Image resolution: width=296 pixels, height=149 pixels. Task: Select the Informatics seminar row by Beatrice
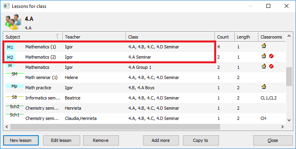(145, 98)
